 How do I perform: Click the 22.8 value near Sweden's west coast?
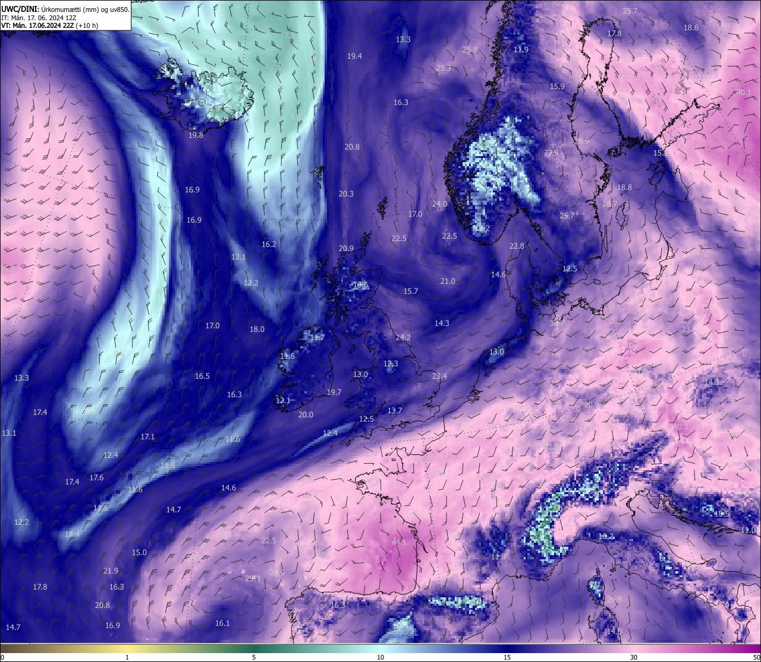[x=517, y=246]
